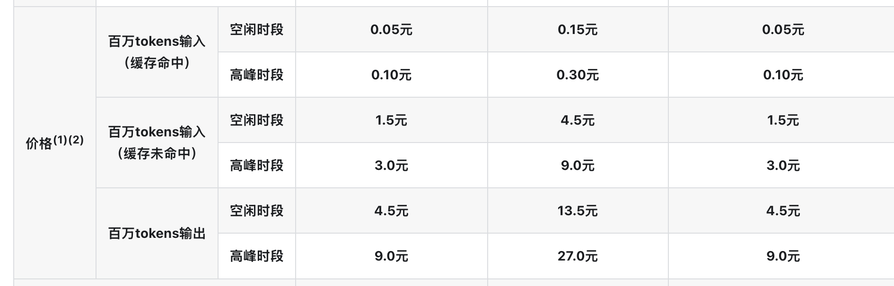The image size is (894, 286).
Task: Click the 4.5元 cell in the cache-miss idle row
Action: [578, 120]
